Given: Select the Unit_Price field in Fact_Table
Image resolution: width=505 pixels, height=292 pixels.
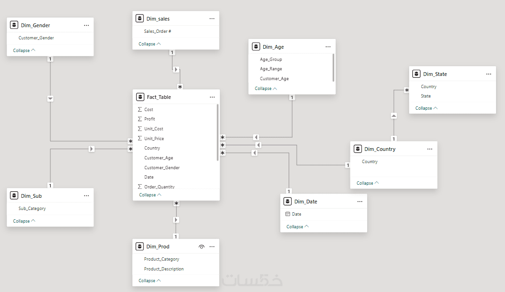Looking at the screenshot, I should point(154,139).
